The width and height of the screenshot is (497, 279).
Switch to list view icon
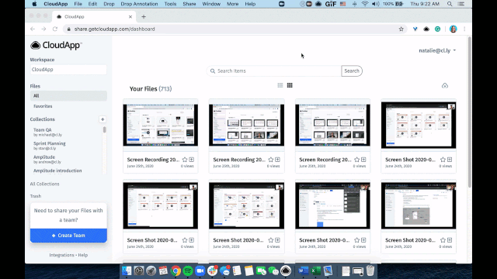(x=280, y=85)
